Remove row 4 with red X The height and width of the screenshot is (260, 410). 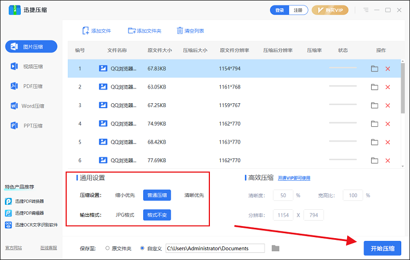(388, 123)
